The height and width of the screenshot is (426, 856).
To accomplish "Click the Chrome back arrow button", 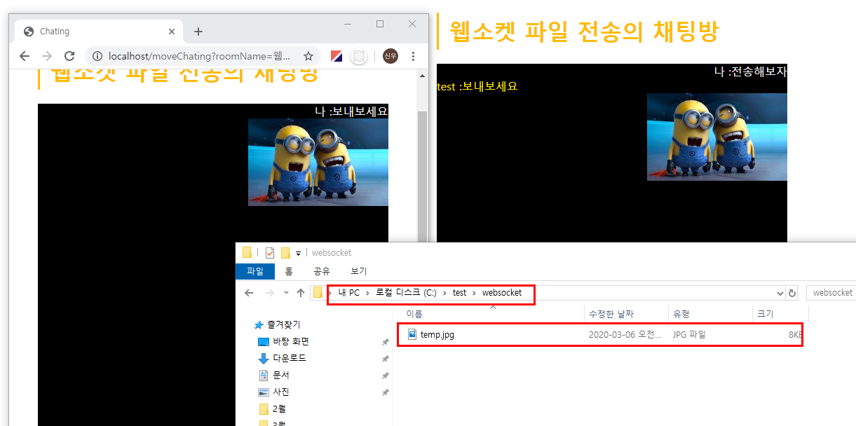I will click(x=25, y=56).
